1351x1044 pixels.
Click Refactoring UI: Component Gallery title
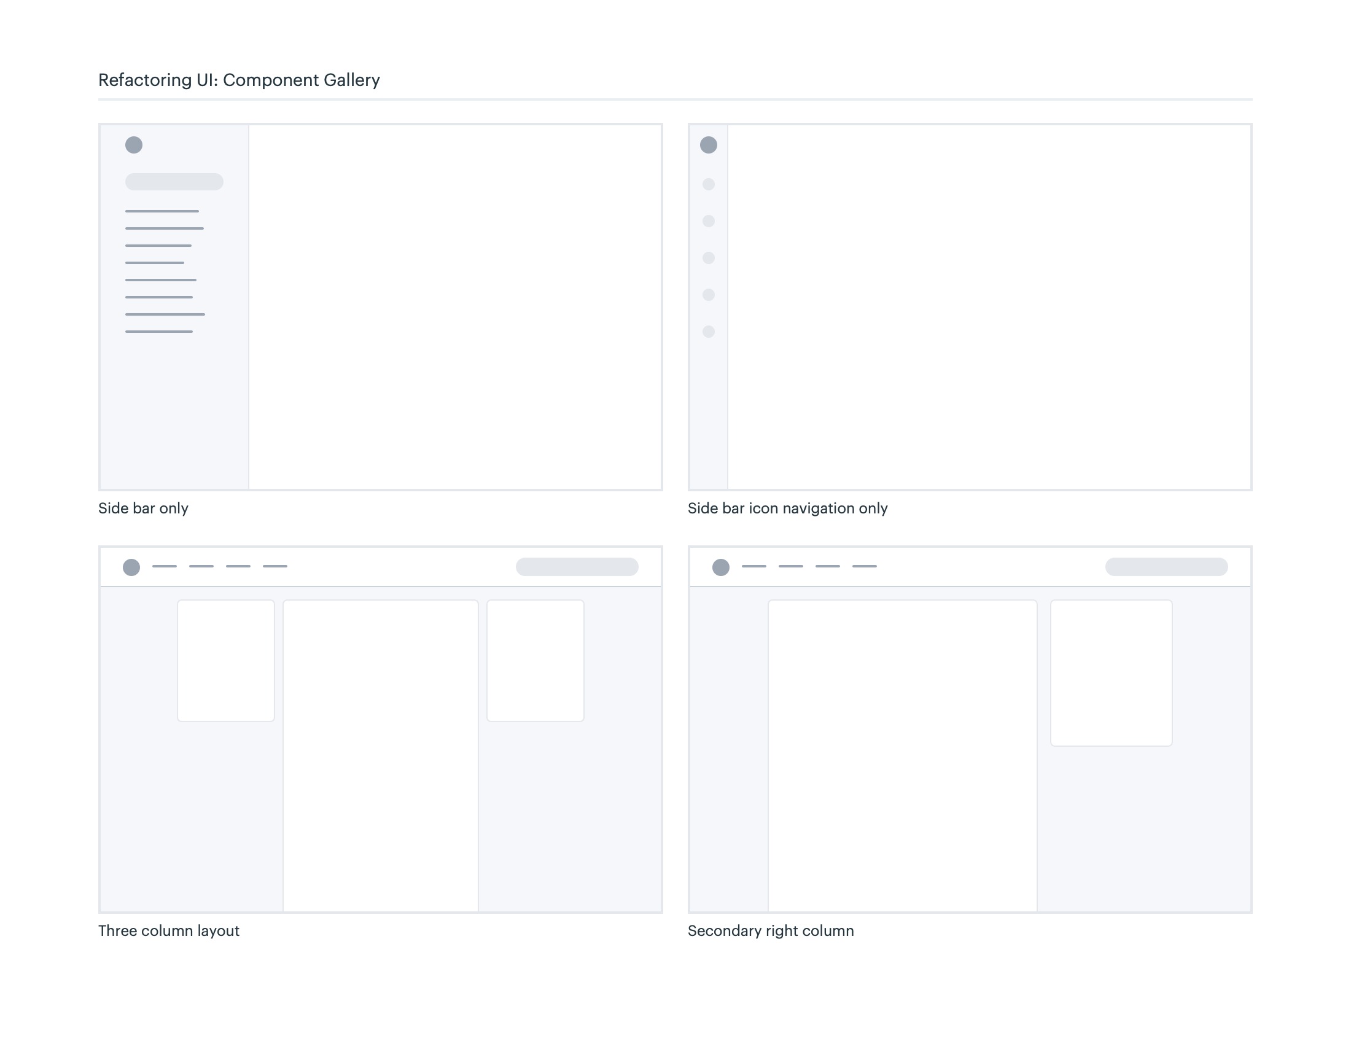coord(239,80)
